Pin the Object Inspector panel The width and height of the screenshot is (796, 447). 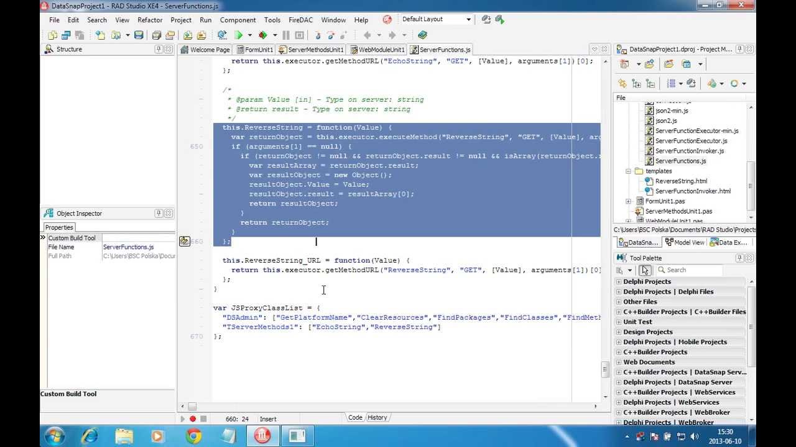coord(159,214)
